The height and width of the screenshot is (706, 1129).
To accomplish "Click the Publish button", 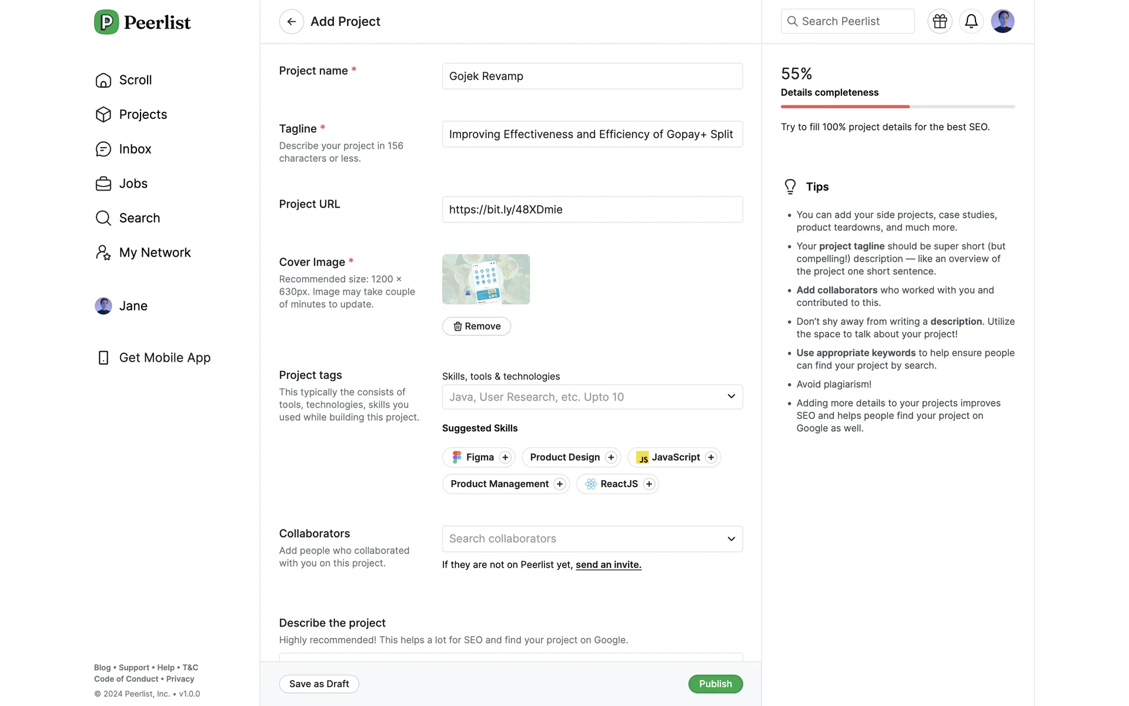I will 715,684.
